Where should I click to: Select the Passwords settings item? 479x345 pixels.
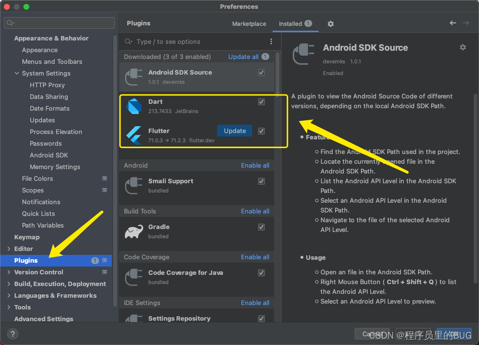click(45, 143)
